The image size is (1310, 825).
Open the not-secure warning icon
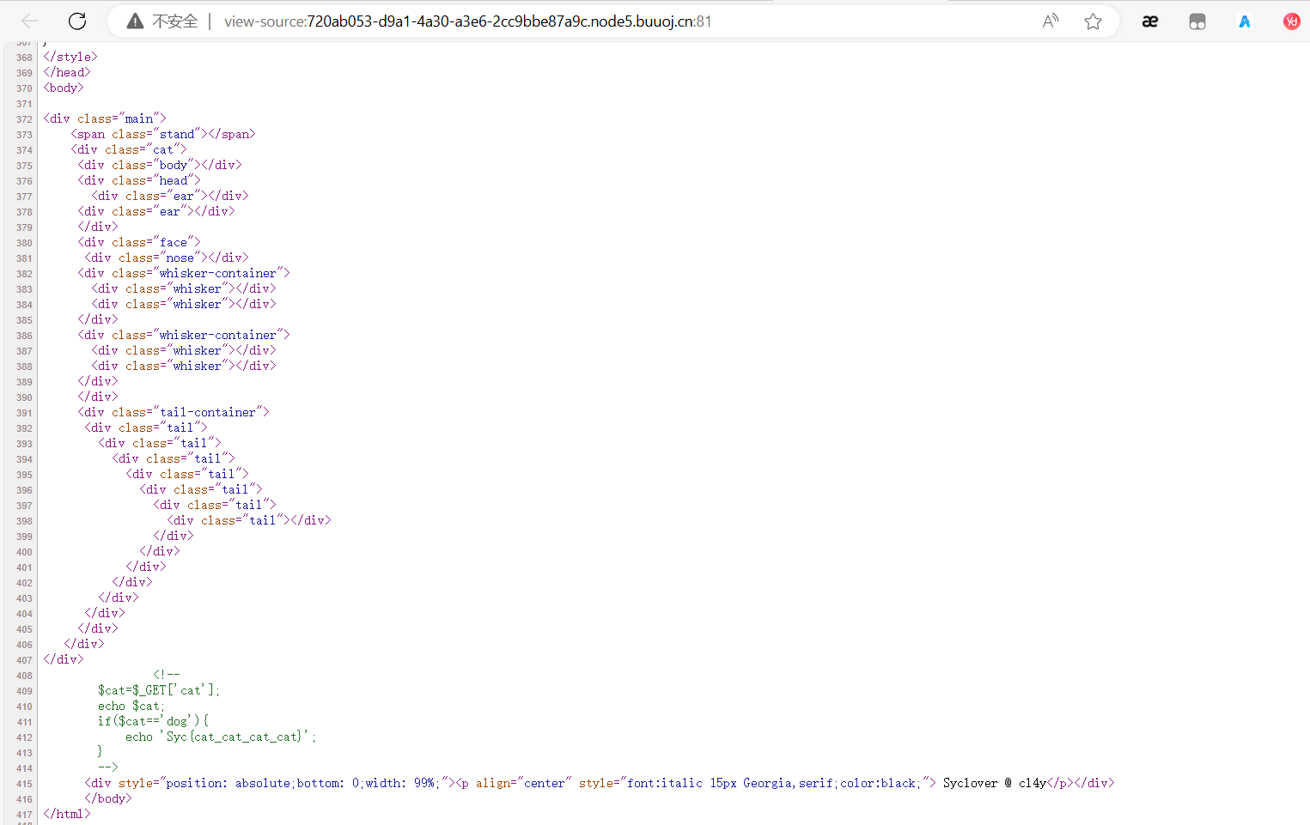[x=135, y=21]
